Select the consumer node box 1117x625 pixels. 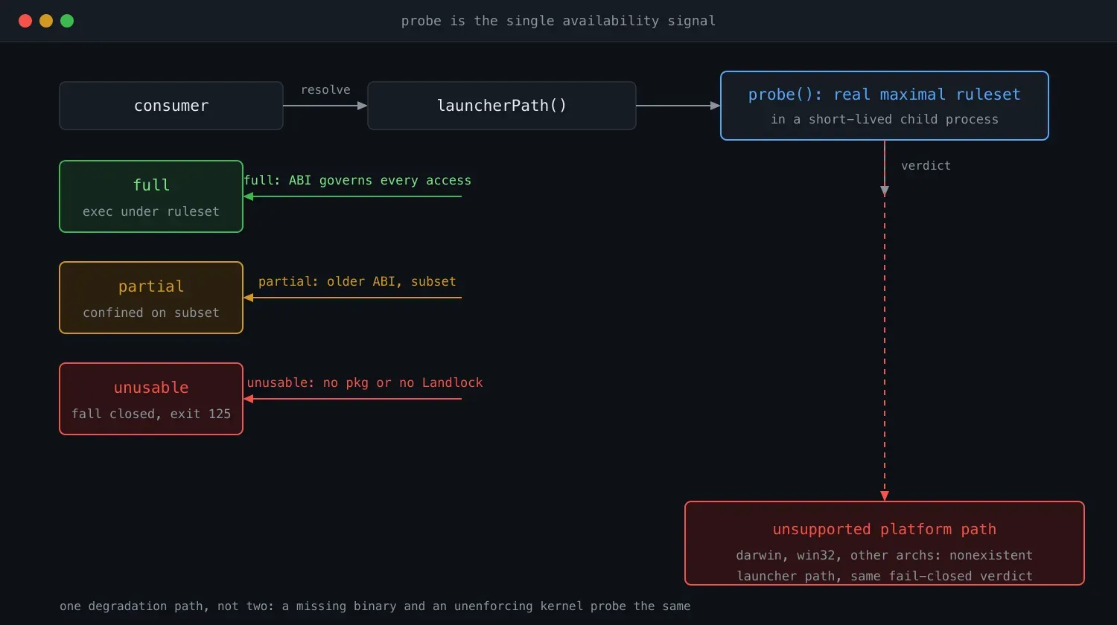(x=171, y=106)
